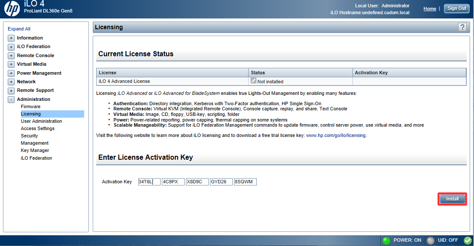Click the iLO Hostname text
This screenshot has height=246, width=474.
pyautogui.click(x=370, y=13)
